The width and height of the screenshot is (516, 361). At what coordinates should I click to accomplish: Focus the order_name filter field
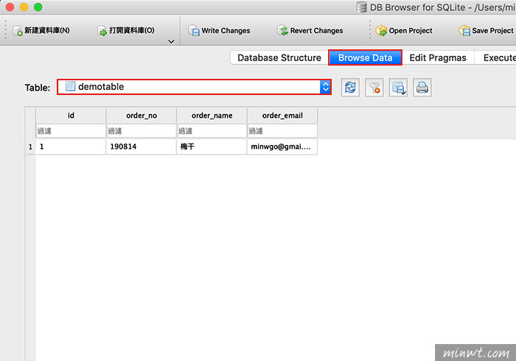pyautogui.click(x=212, y=131)
